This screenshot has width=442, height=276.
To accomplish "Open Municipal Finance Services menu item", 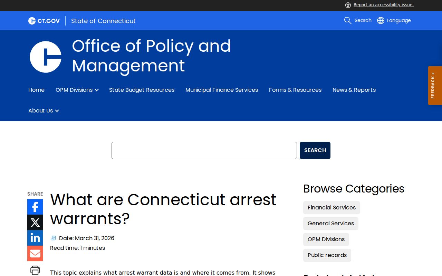I will [222, 90].
